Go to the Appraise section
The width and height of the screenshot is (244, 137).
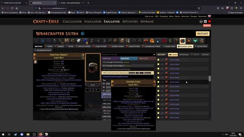pos(147,22)
